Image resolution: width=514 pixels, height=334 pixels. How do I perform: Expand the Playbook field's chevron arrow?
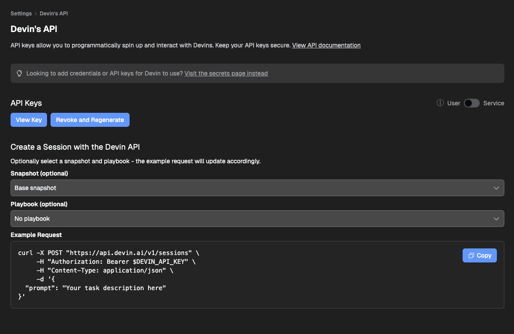click(x=496, y=219)
